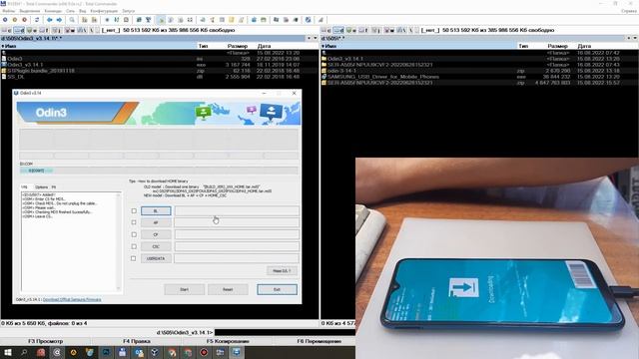Viewport: 639px width, 359px height.
Task: Click the USERDATA file path field in Odin3
Action: coord(237,258)
